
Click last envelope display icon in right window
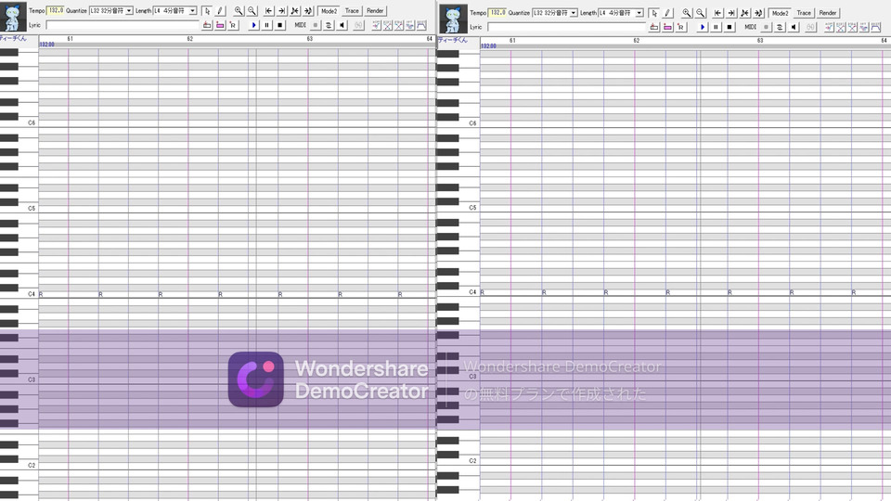tap(875, 27)
